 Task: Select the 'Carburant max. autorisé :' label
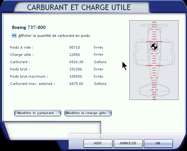coord(33,84)
